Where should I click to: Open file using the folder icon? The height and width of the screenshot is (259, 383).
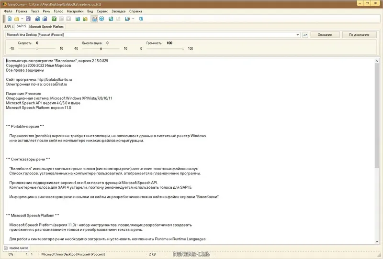[16, 19]
